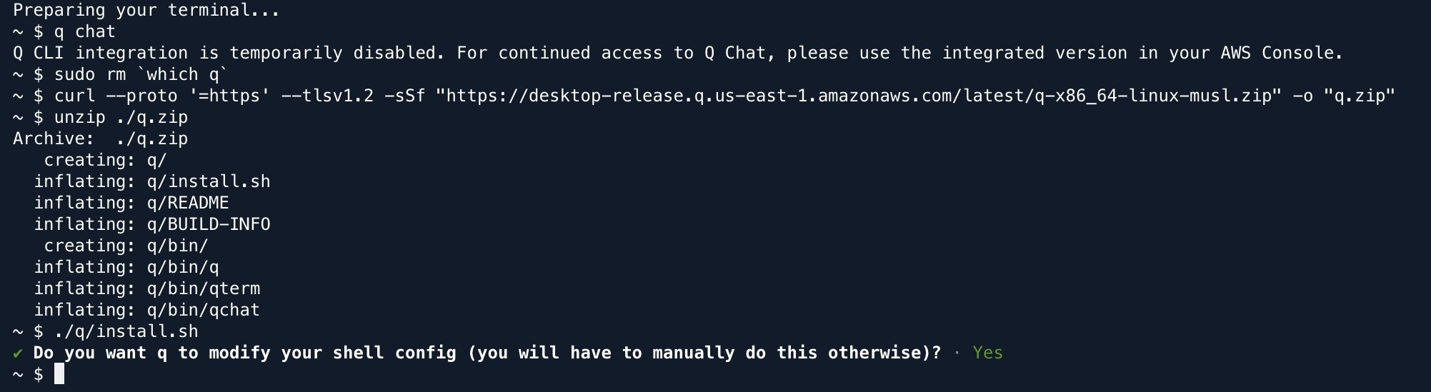The image size is (1431, 392).
Task: Click the q/bin/qchat file path
Action: point(204,310)
